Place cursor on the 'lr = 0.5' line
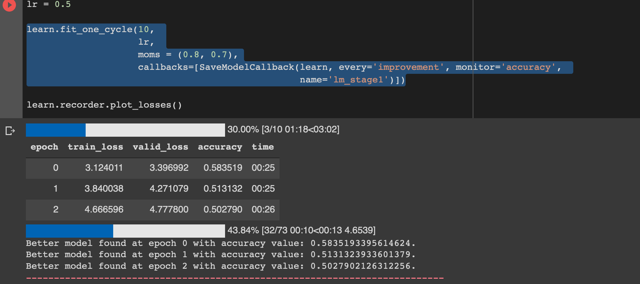Image resolution: width=640 pixels, height=284 pixels. tap(49, 4)
